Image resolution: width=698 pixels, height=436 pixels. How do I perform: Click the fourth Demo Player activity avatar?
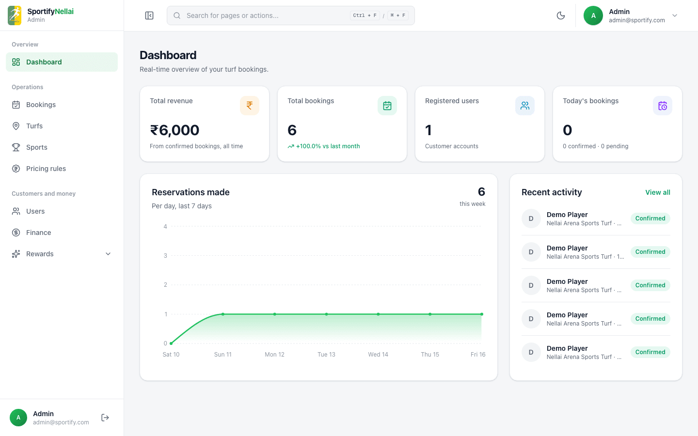point(531,319)
